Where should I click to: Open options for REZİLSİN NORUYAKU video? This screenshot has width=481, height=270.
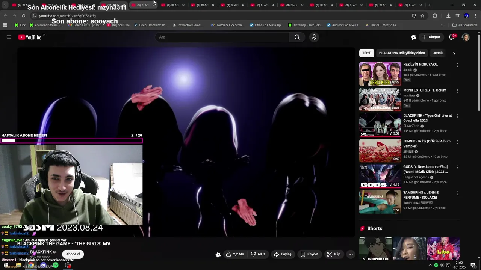click(458, 65)
